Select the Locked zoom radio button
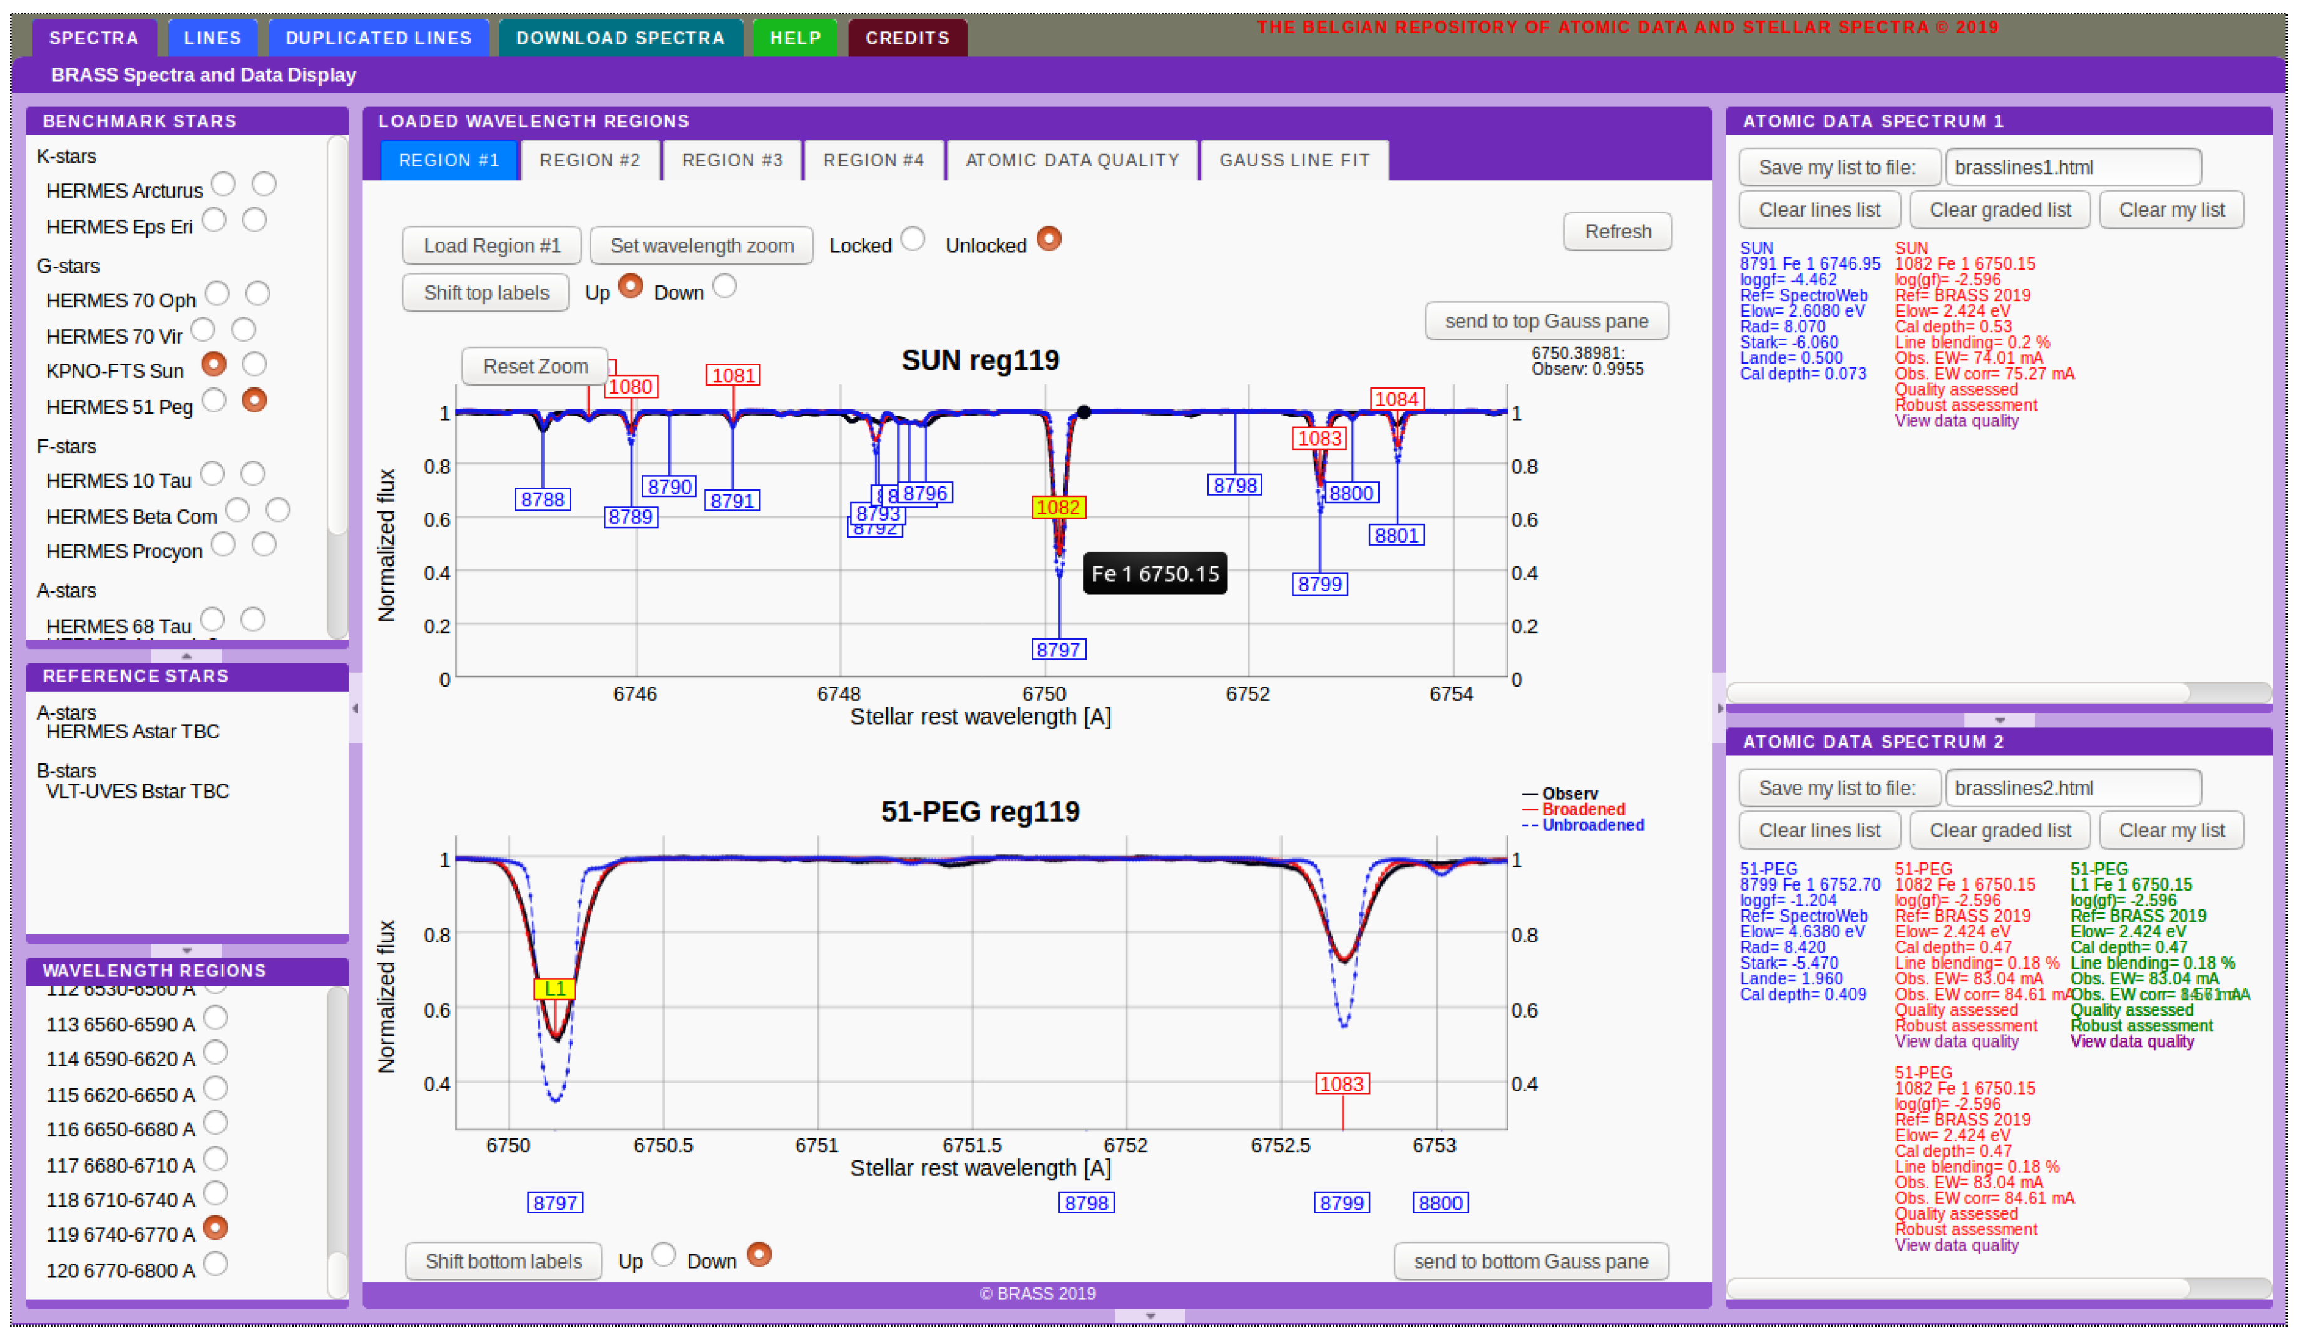Viewport: 2299px width, 1338px height. tap(913, 239)
